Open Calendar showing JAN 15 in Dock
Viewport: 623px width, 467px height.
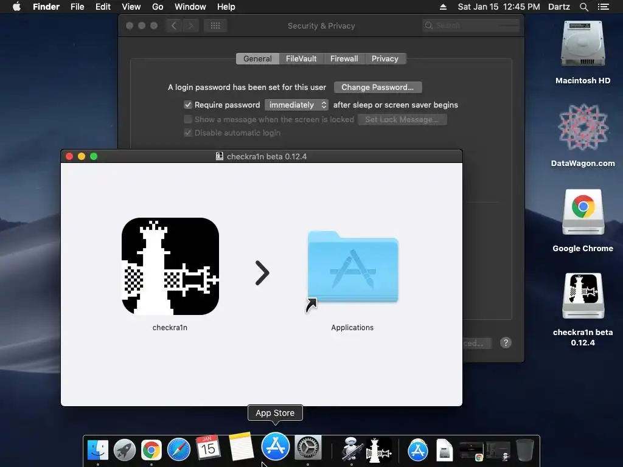pos(208,448)
